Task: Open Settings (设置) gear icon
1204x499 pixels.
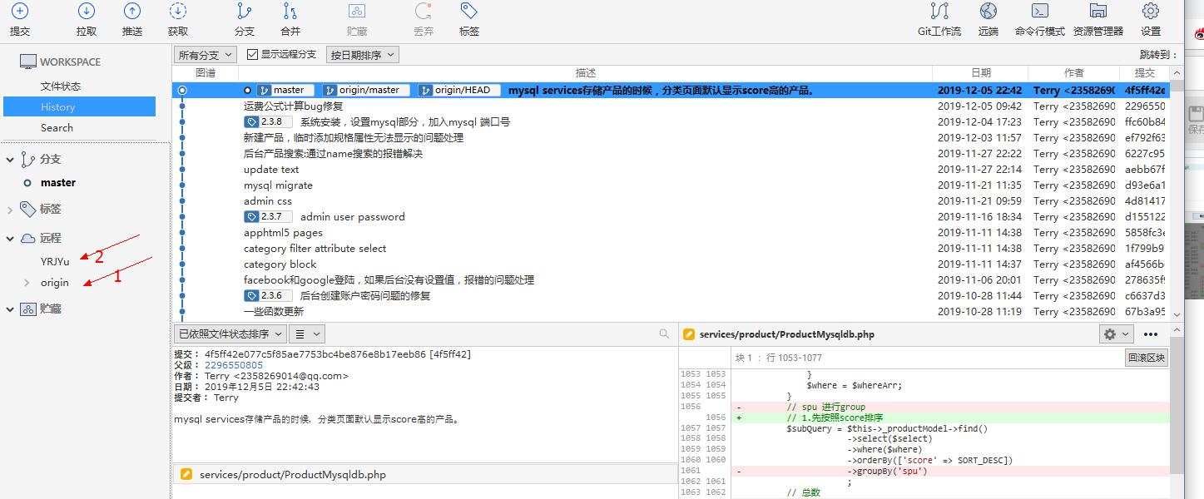Action: (x=1151, y=12)
